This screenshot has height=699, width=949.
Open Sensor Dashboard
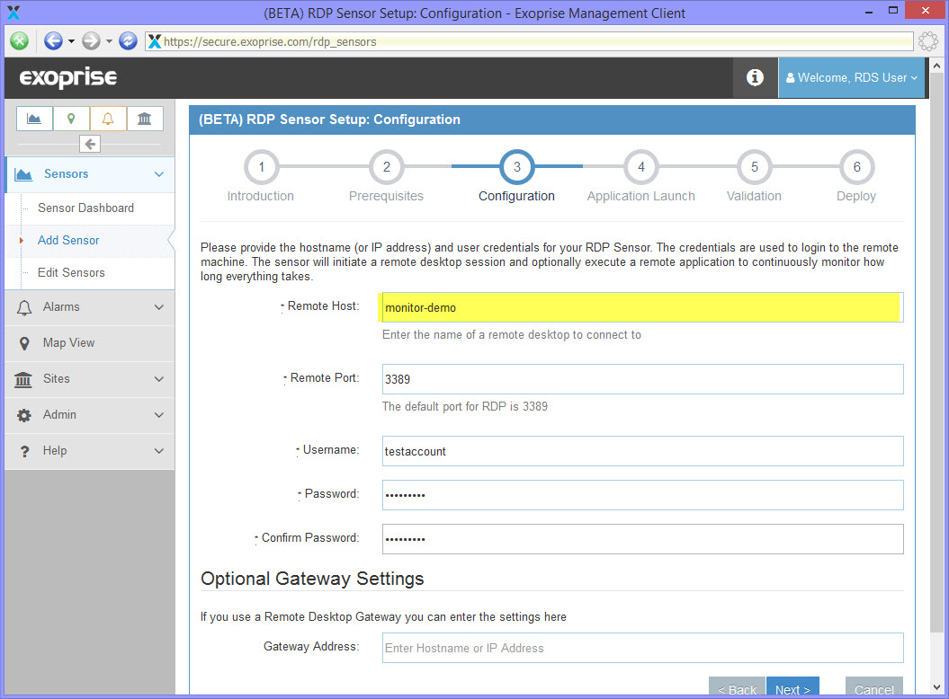pyautogui.click(x=86, y=208)
